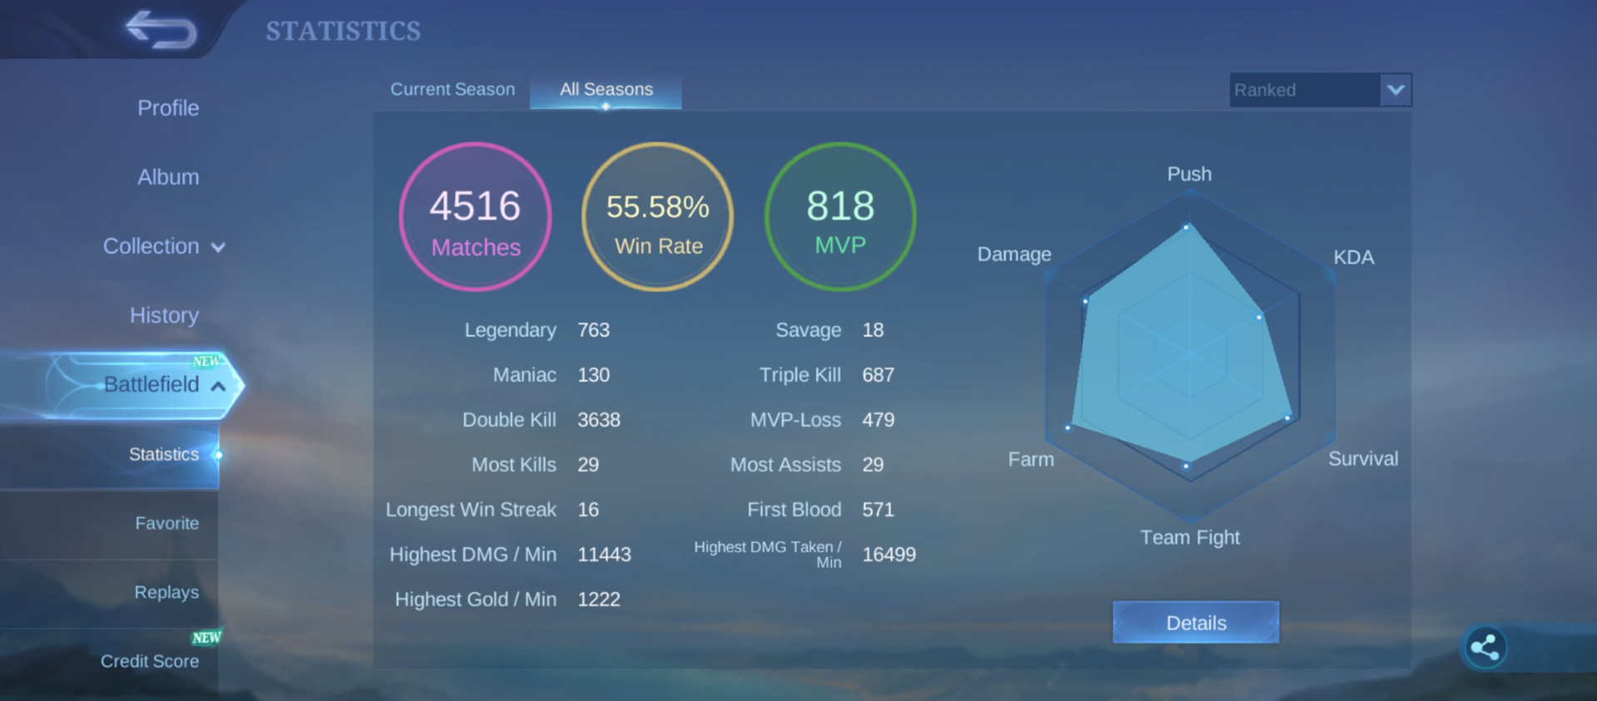Click the STATISTICS page title

click(344, 31)
